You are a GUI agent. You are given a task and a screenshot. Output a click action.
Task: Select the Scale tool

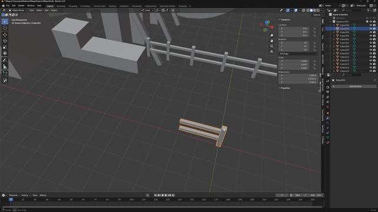click(5, 47)
